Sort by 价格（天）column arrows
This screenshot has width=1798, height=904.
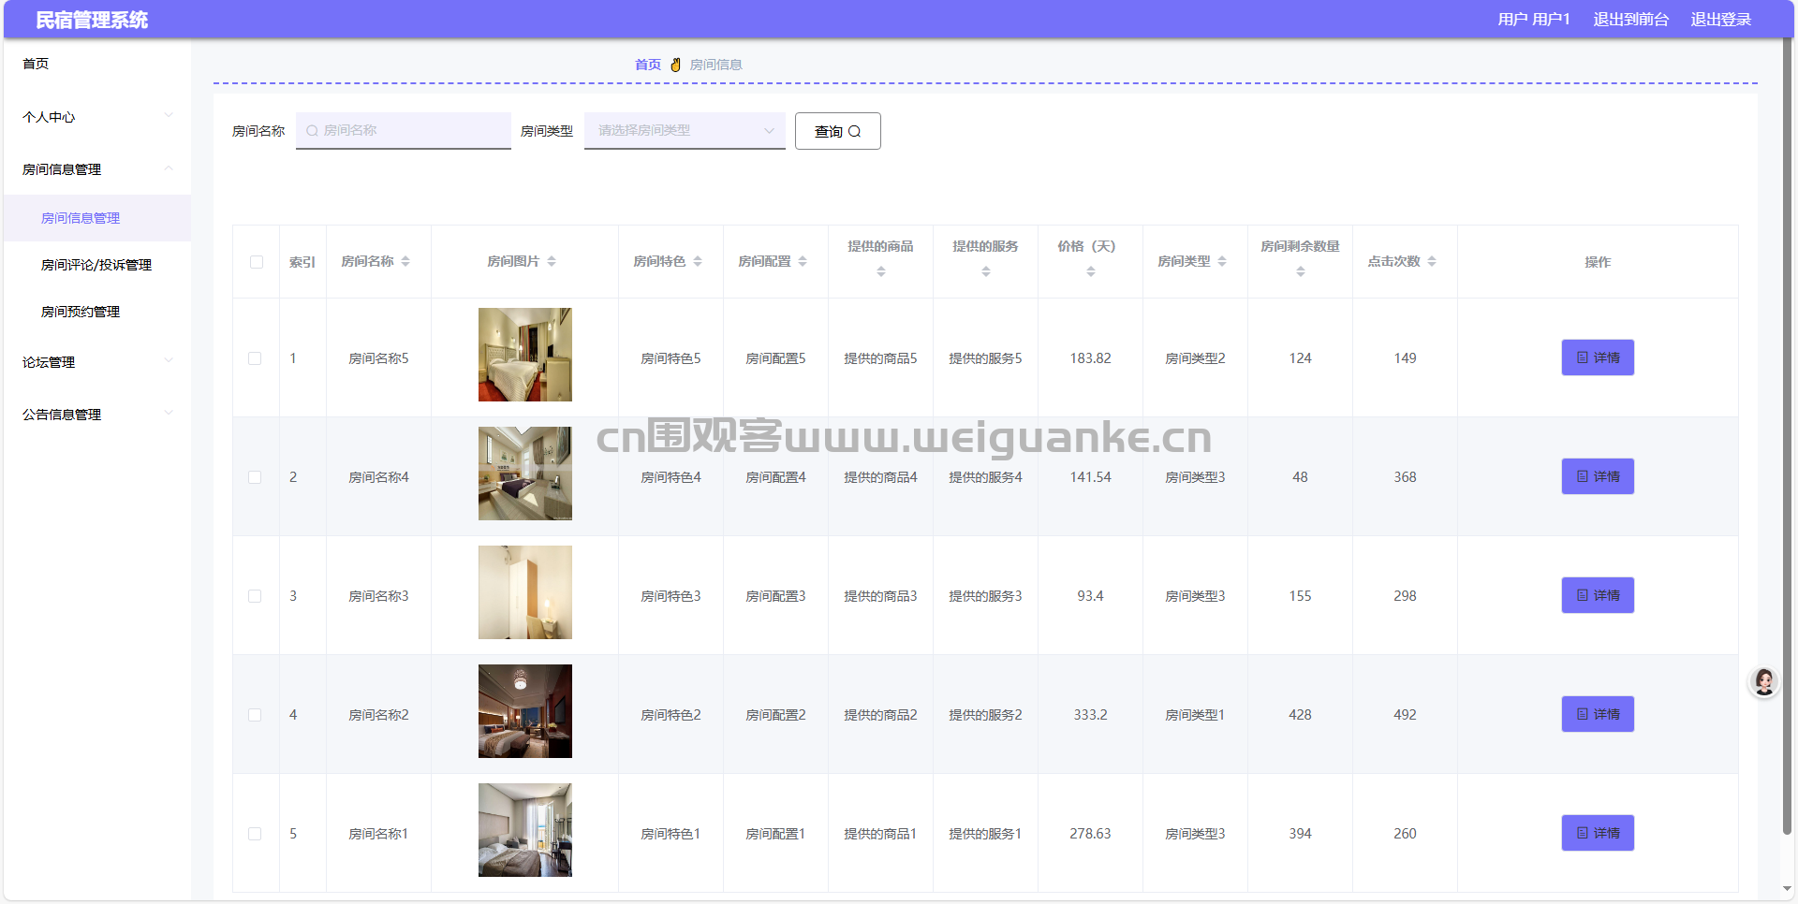[1091, 271]
